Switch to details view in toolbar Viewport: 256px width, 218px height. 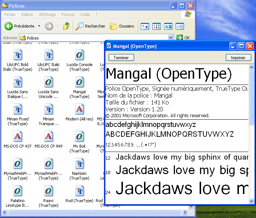tap(180, 26)
